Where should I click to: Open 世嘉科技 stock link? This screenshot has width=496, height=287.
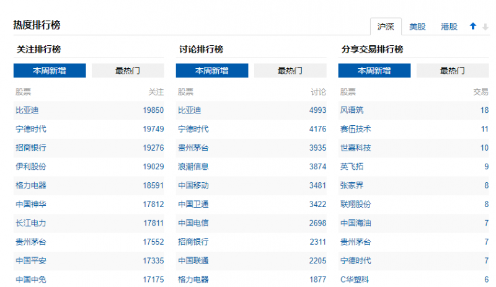355,148
